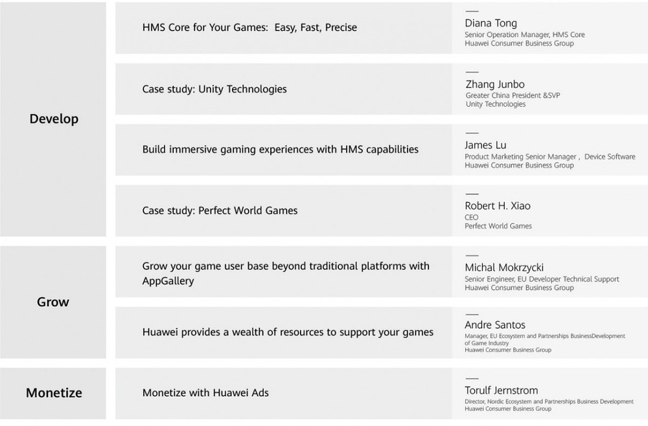Click speaker name James Lu
This screenshot has width=648, height=426.
coord(485,146)
